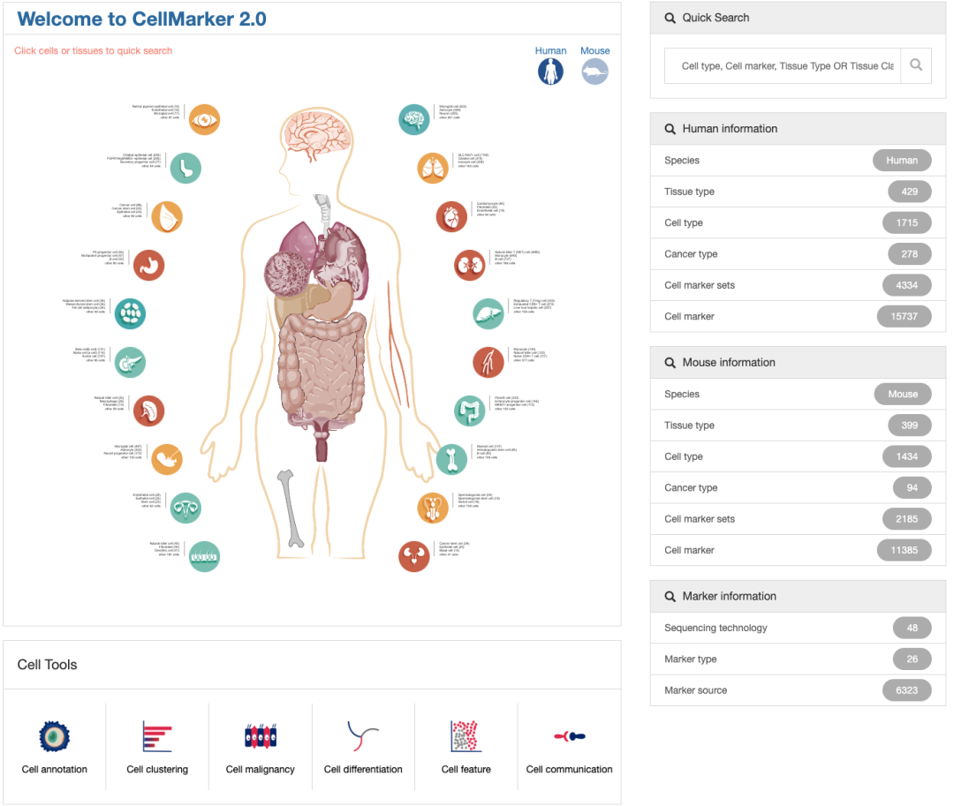954x806 pixels.
Task: Select the teal liver tissue icon
Action: tap(488, 313)
